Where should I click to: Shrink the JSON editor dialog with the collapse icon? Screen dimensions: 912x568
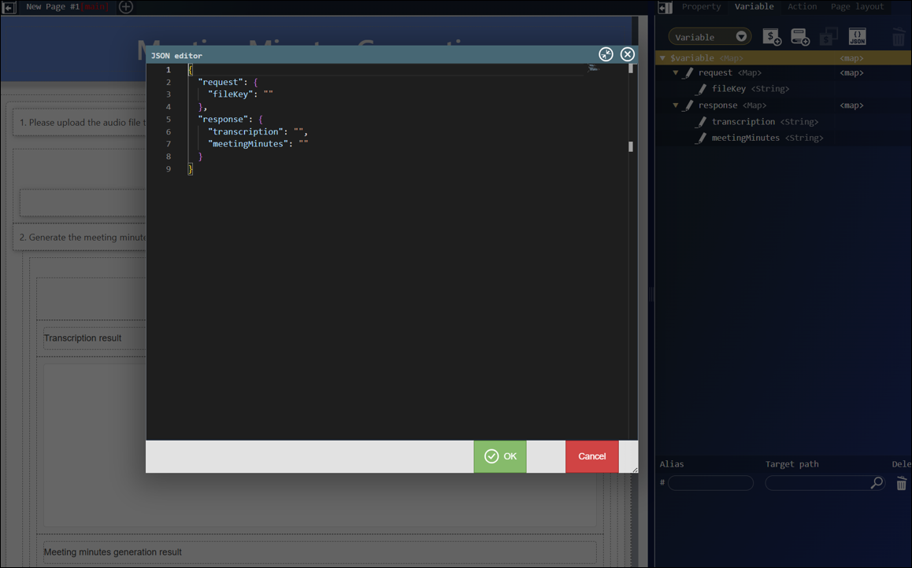point(606,54)
